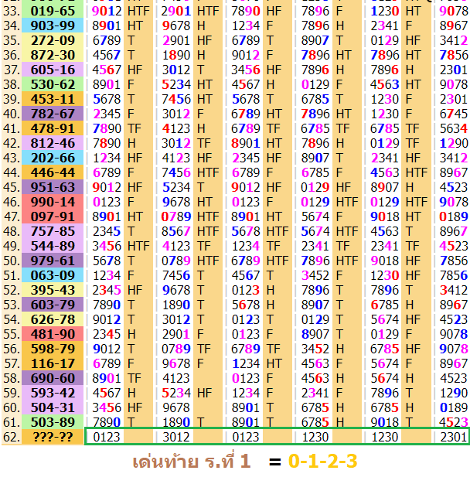Click the 872-30 result cell
Viewport: 470px width, 484px height.
click(53, 55)
